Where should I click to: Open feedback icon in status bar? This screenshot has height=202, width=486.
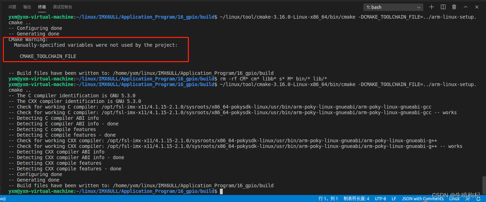[x=468, y=199]
